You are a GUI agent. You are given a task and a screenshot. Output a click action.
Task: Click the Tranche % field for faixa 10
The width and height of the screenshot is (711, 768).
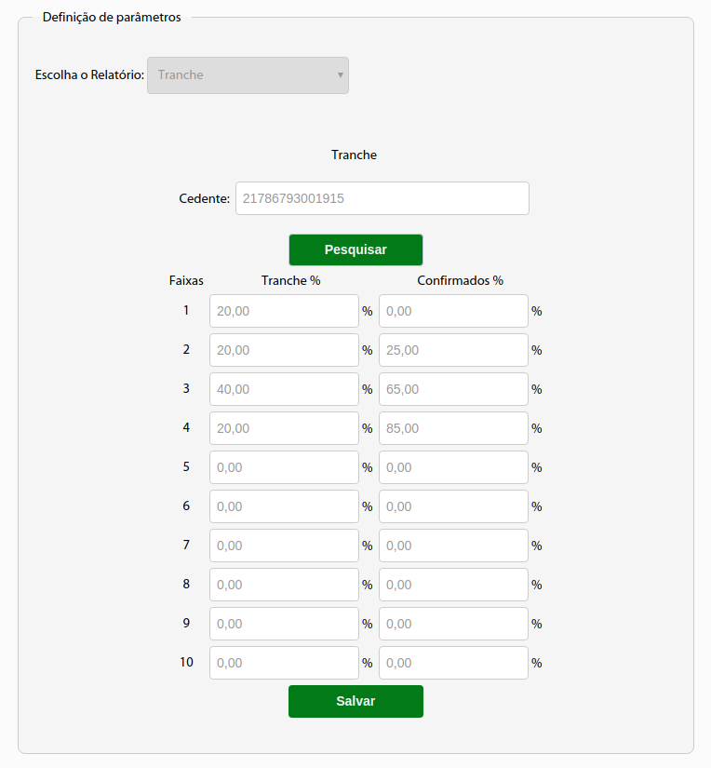[284, 663]
